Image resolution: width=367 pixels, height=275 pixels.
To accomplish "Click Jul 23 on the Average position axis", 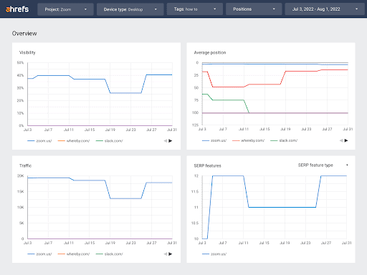I will click(306, 129).
